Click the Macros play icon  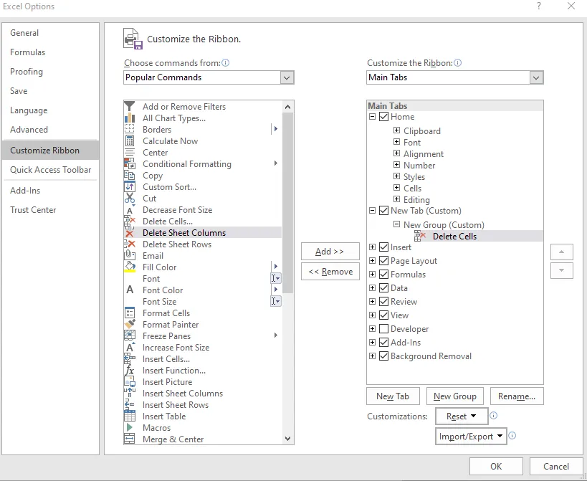point(130,427)
